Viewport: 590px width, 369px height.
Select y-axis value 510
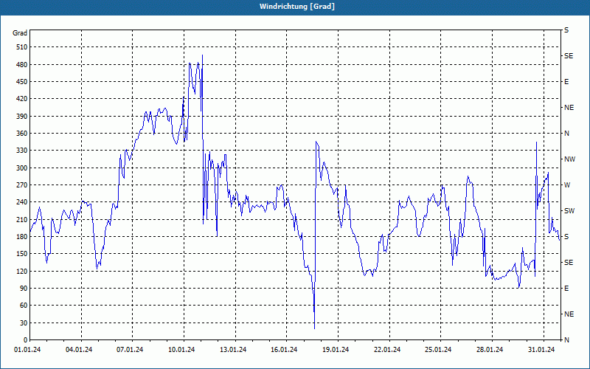pyautogui.click(x=22, y=47)
